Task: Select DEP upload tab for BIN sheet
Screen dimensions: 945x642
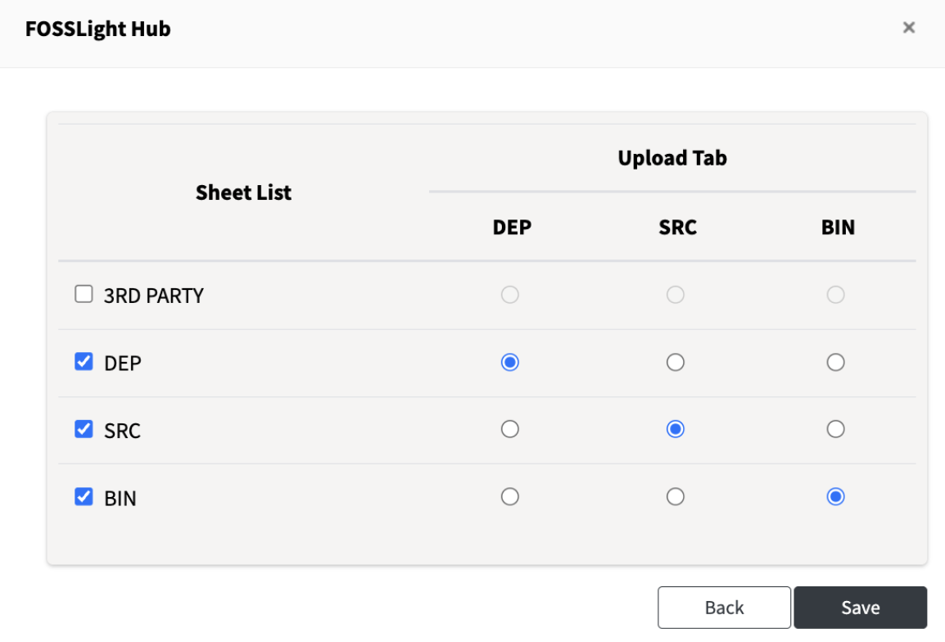Action: [510, 496]
